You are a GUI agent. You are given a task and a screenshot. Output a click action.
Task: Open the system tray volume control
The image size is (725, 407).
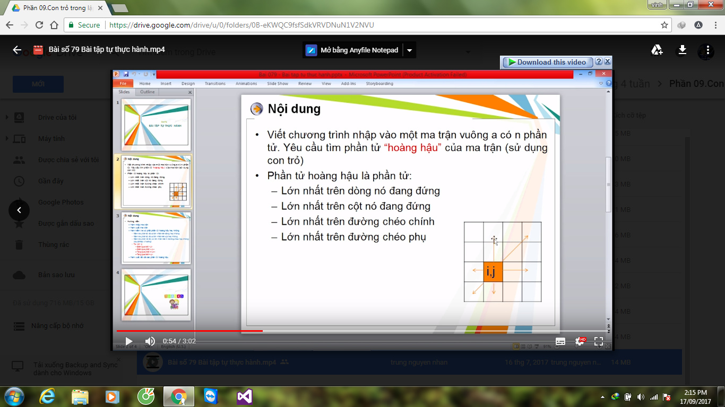pos(641,397)
